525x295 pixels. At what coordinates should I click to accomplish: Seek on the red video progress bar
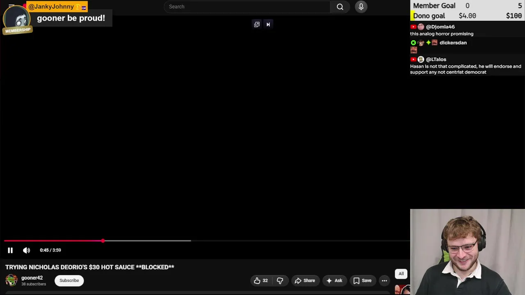(x=53, y=241)
